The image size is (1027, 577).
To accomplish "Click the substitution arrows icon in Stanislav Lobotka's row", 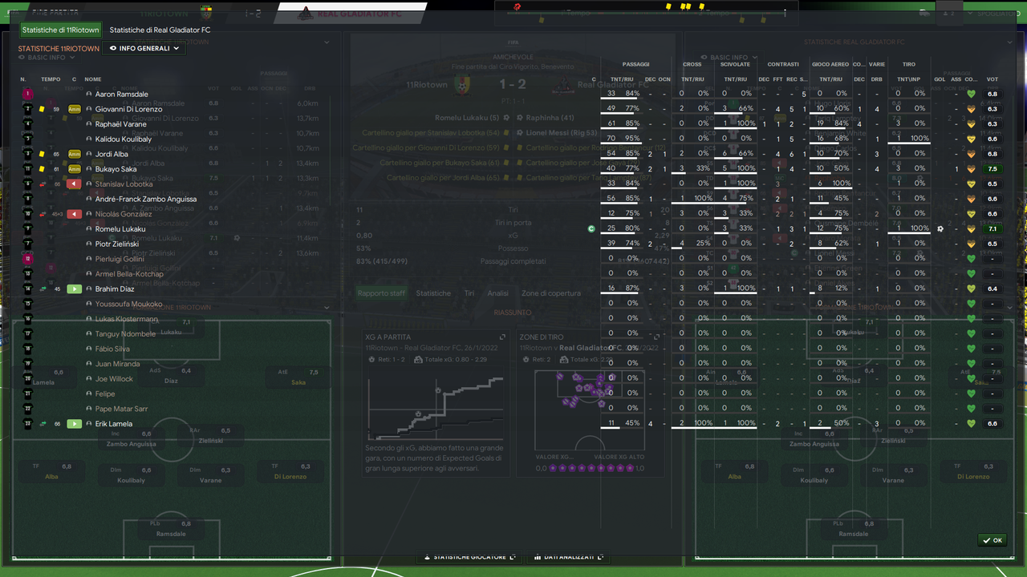I will (x=42, y=184).
